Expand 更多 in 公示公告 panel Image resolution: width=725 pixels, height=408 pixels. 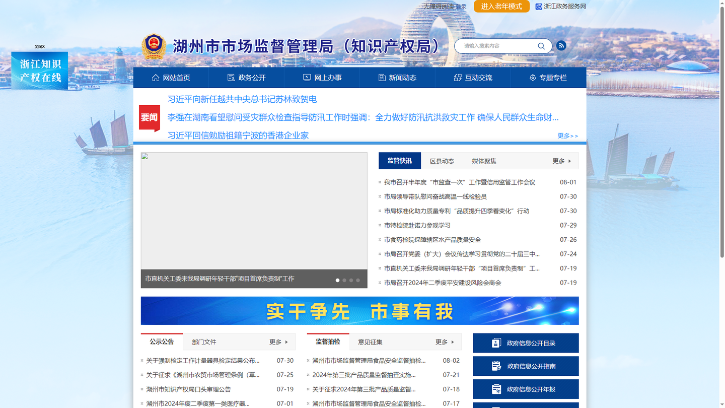coord(278,342)
